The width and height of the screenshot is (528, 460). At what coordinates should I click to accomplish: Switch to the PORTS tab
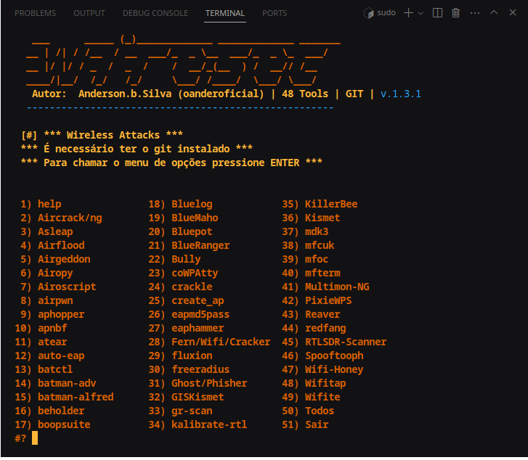pyautogui.click(x=275, y=13)
